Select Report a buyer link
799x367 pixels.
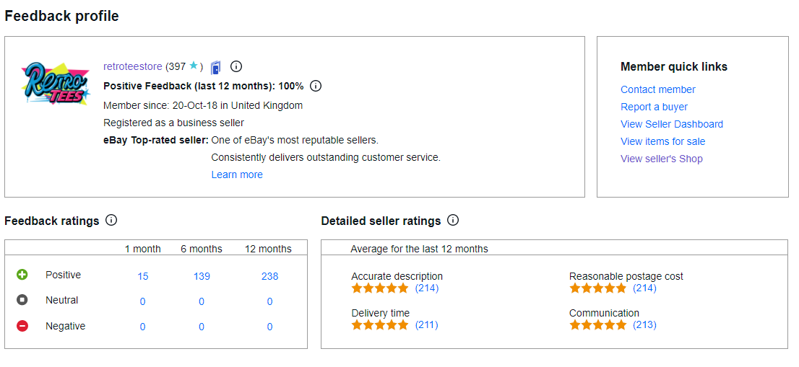click(x=654, y=107)
